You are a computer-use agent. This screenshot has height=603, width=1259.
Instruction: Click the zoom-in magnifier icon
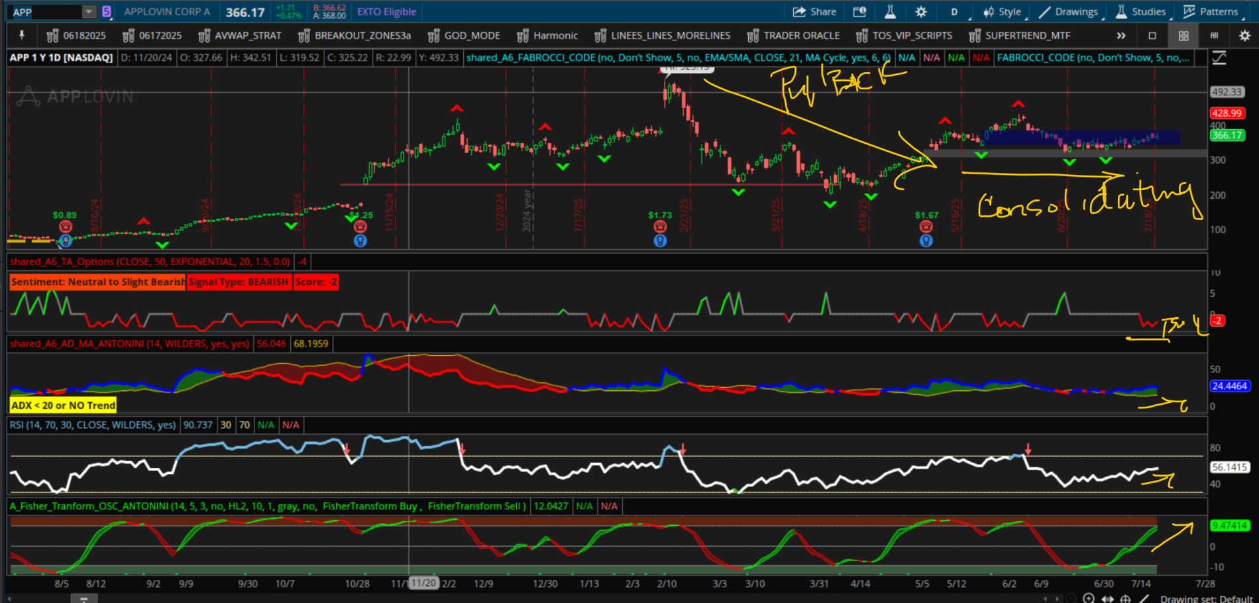tap(1089, 598)
